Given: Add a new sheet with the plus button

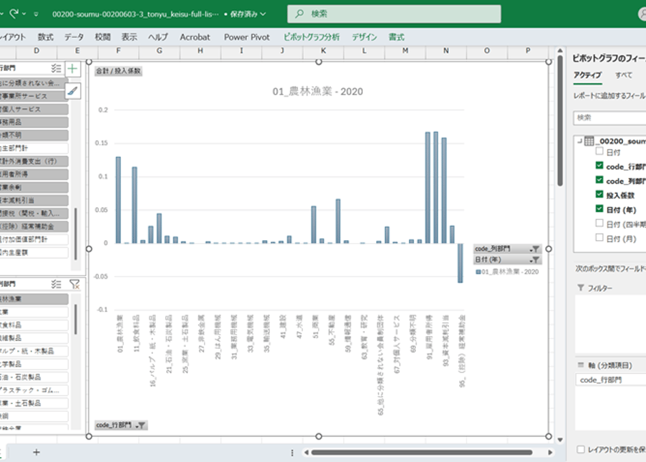Looking at the screenshot, I should [36, 452].
